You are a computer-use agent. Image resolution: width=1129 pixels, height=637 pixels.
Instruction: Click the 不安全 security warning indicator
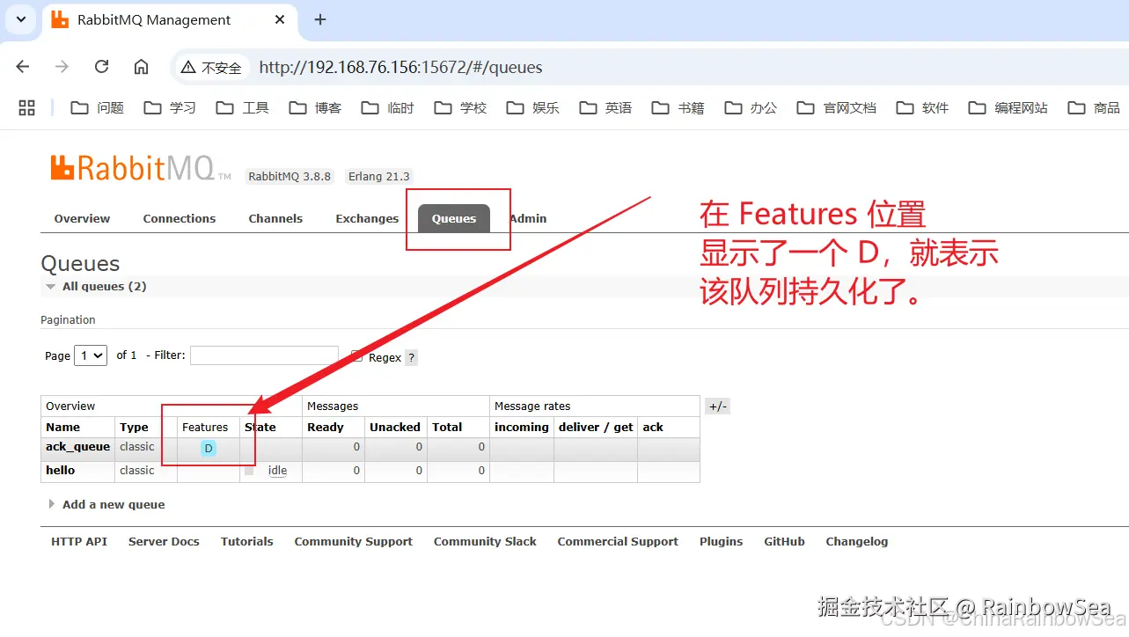coord(211,67)
